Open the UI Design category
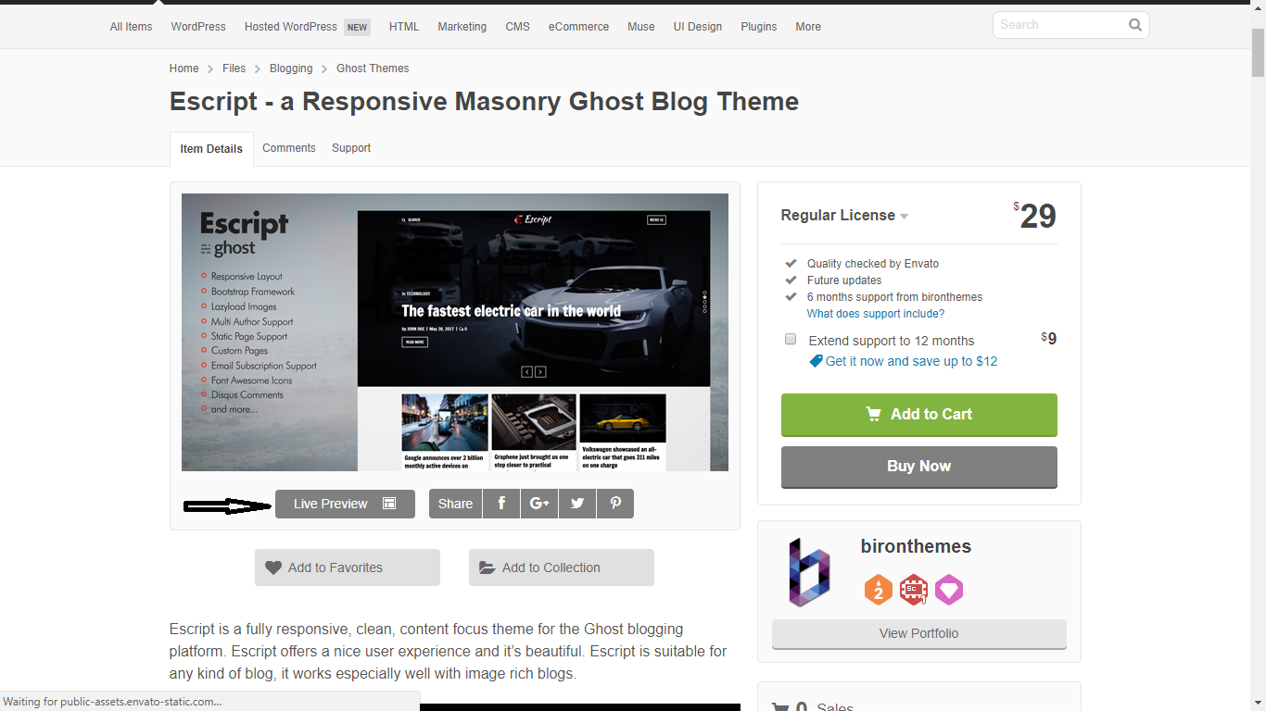 click(x=698, y=27)
